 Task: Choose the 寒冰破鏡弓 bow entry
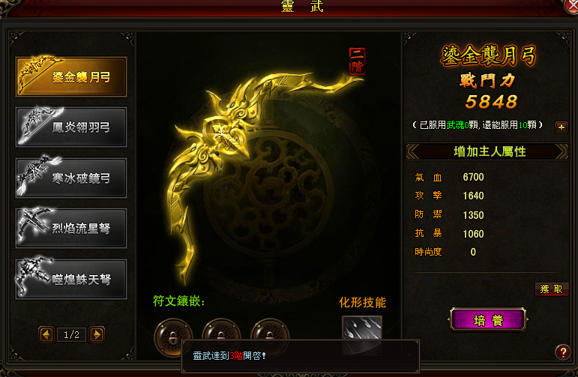pyautogui.click(x=71, y=178)
